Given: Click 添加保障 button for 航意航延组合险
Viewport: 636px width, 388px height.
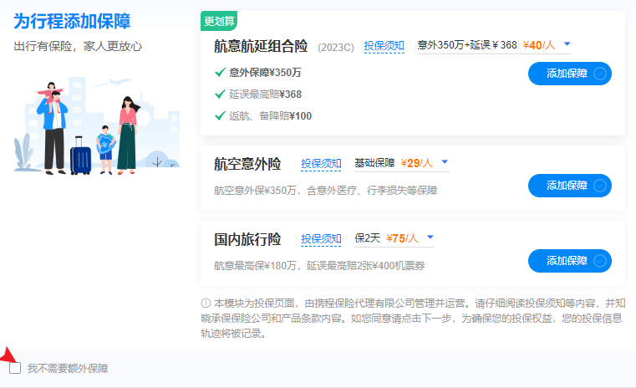Looking at the screenshot, I should click(x=569, y=74).
